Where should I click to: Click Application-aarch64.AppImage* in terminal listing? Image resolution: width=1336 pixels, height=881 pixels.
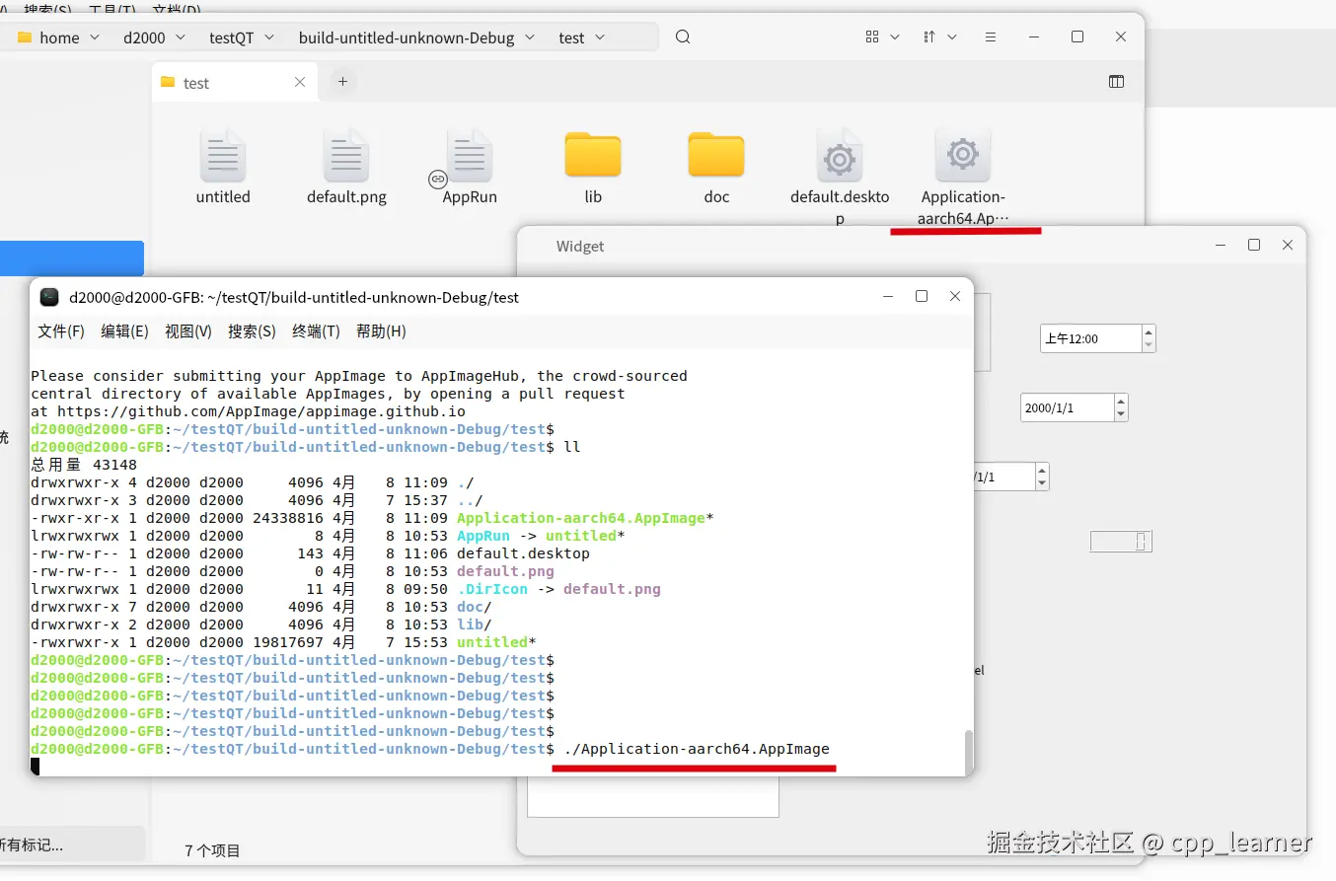[x=585, y=518]
